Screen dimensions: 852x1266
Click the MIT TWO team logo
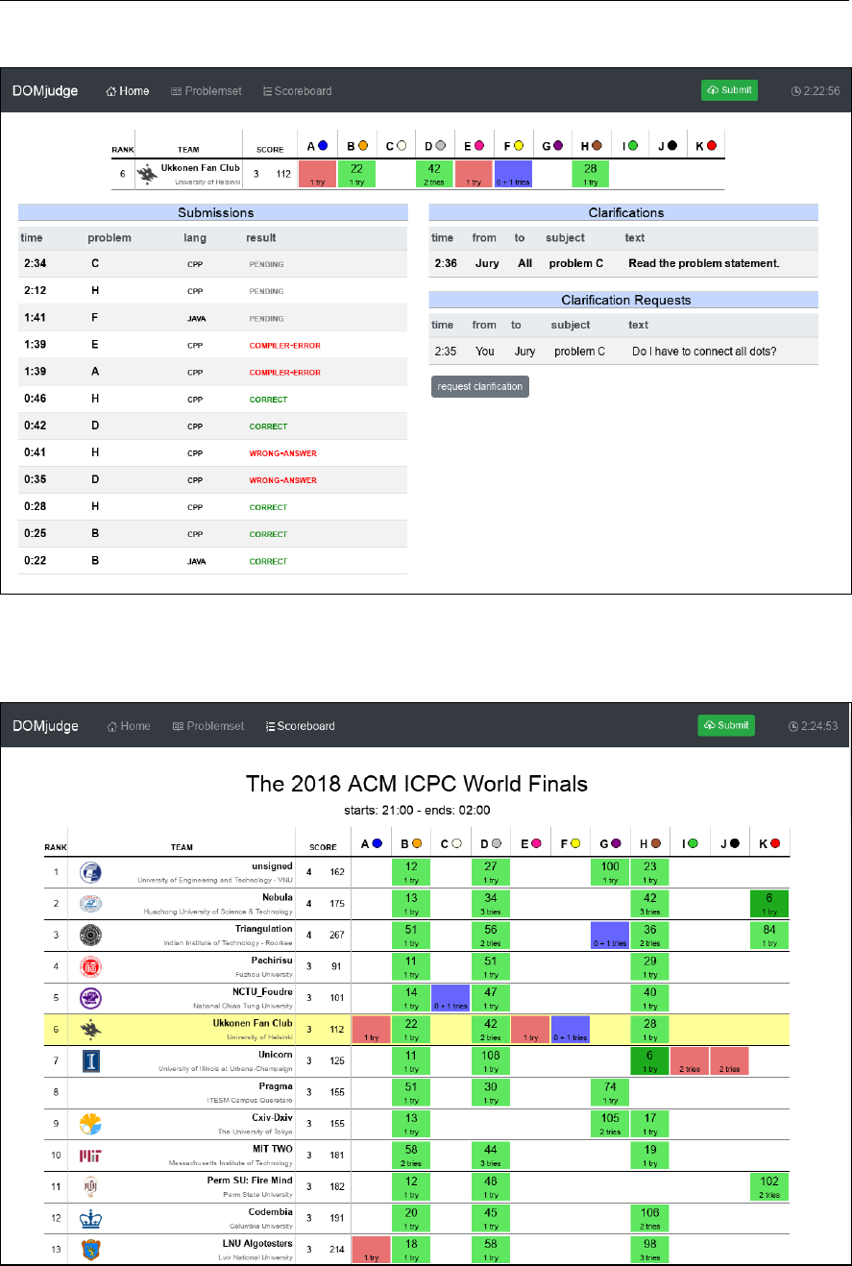90,1155
